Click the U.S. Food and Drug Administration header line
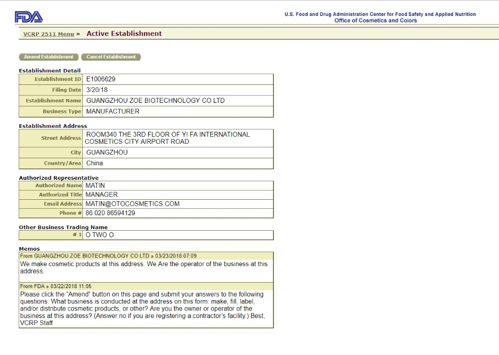This screenshot has height=355, width=499. [380, 14]
